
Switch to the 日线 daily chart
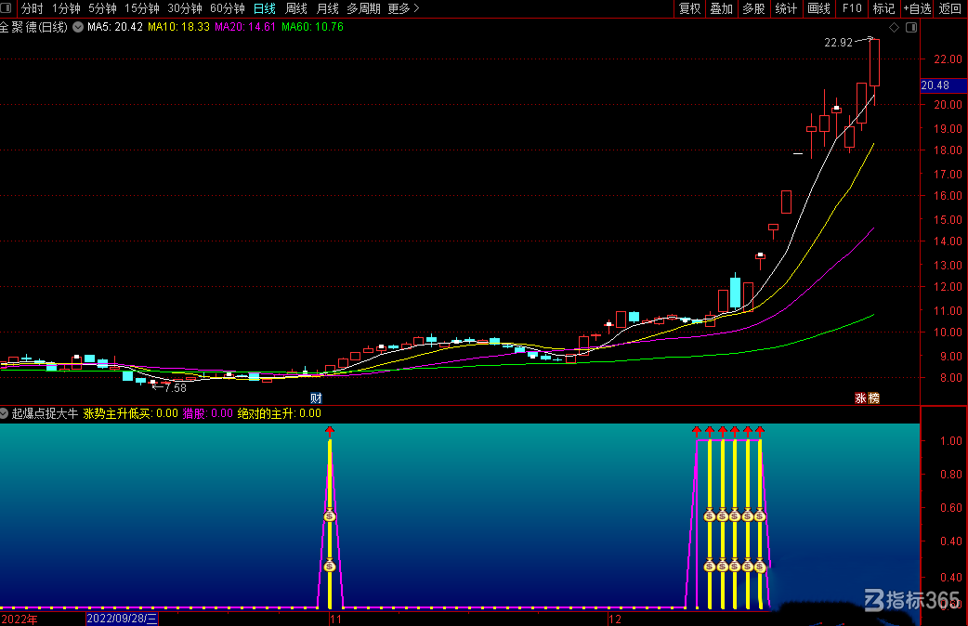coord(265,8)
